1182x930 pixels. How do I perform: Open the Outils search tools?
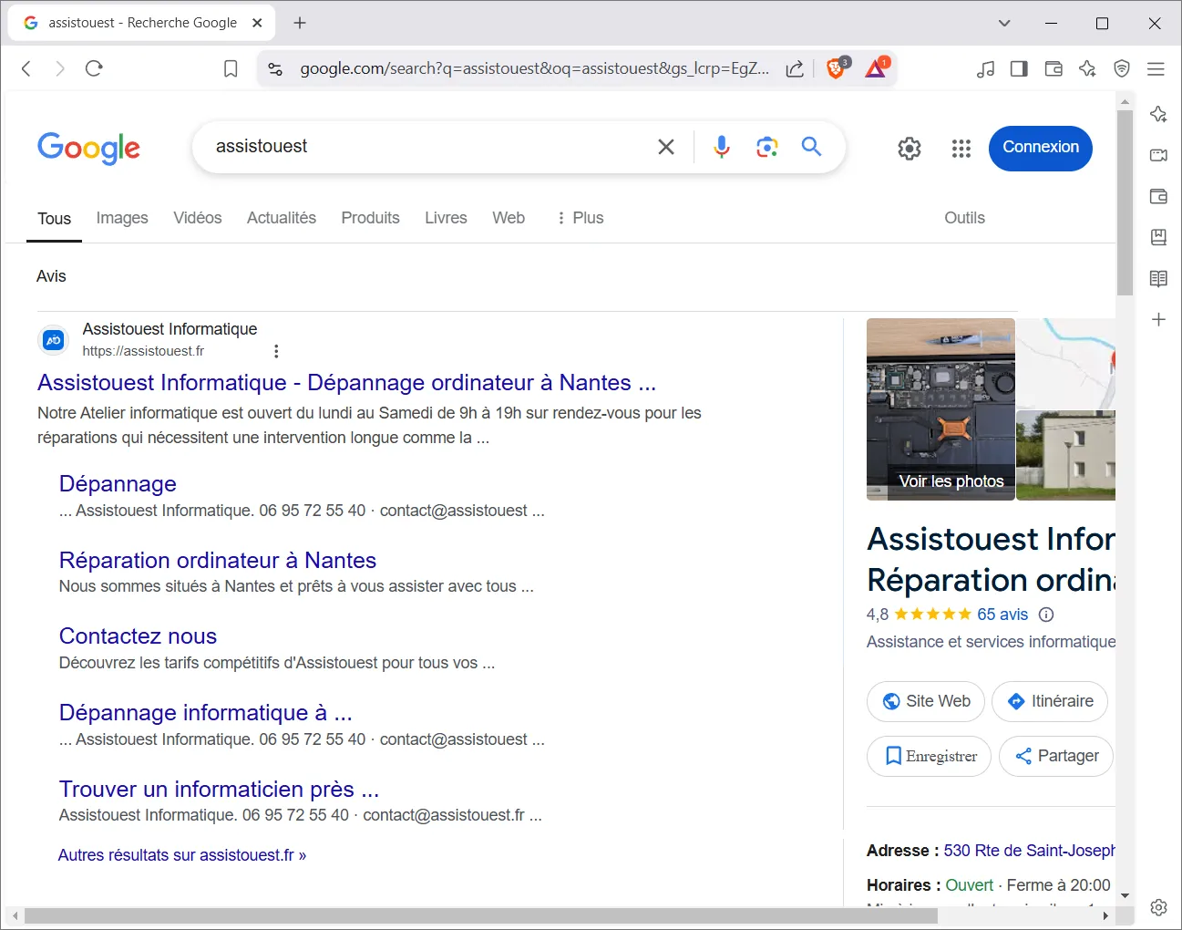964,218
